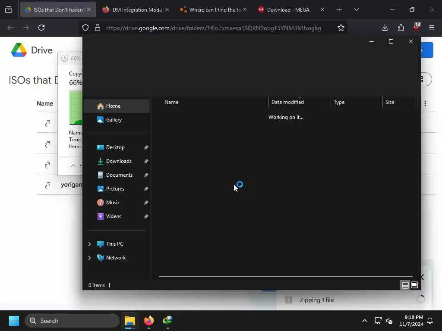Switch to Where can I find tab

point(214,9)
